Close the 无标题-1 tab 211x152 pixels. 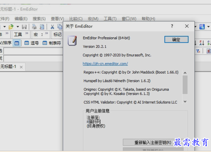(21, 67)
